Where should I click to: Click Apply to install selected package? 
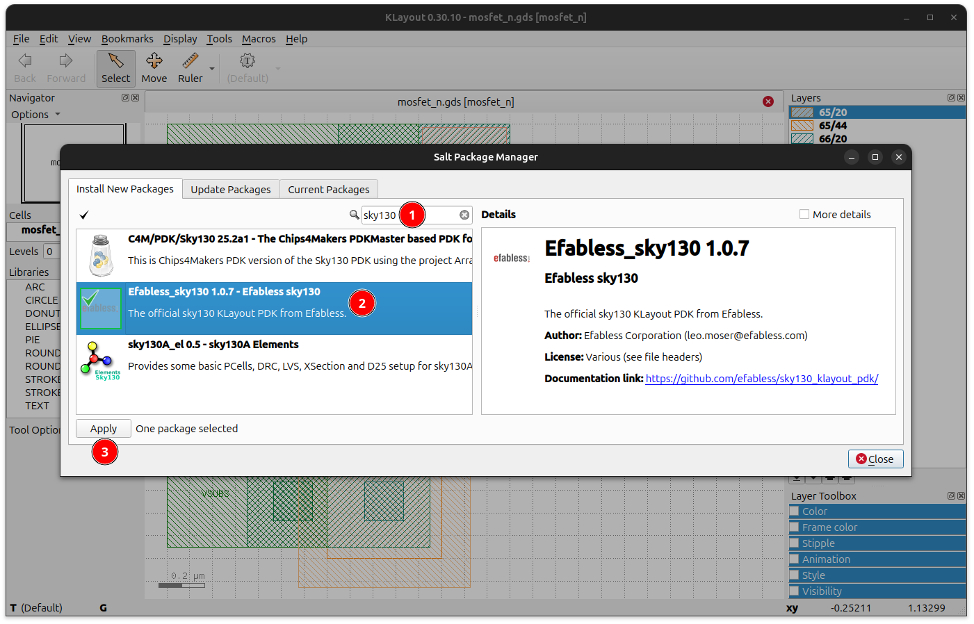(x=104, y=429)
